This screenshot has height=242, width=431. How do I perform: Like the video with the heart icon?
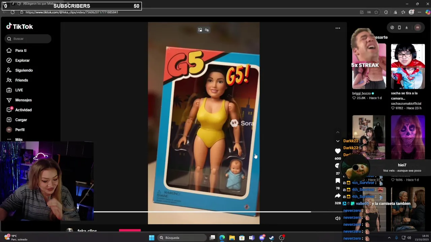[x=338, y=151]
